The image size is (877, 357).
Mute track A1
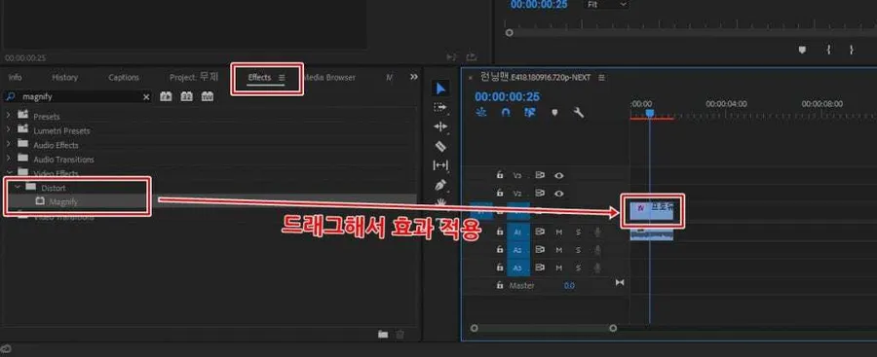(558, 232)
